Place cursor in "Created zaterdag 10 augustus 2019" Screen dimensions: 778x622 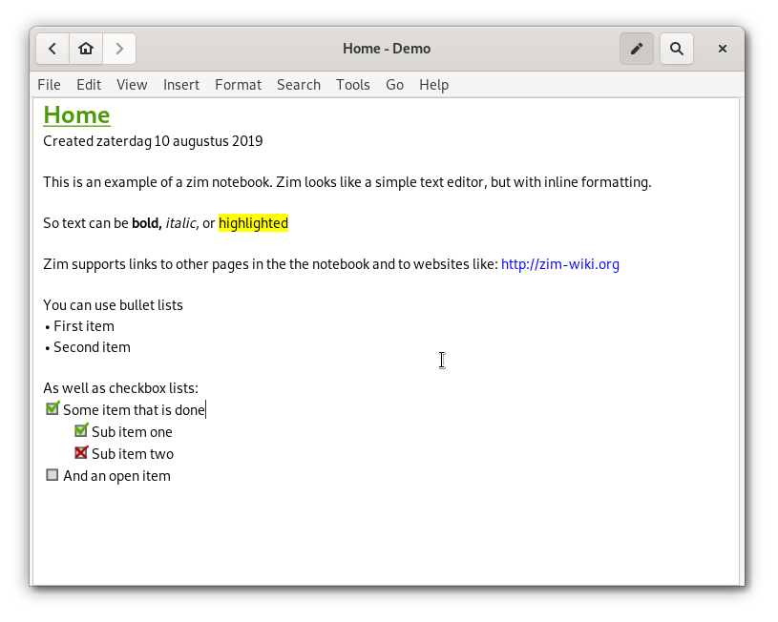pos(153,141)
